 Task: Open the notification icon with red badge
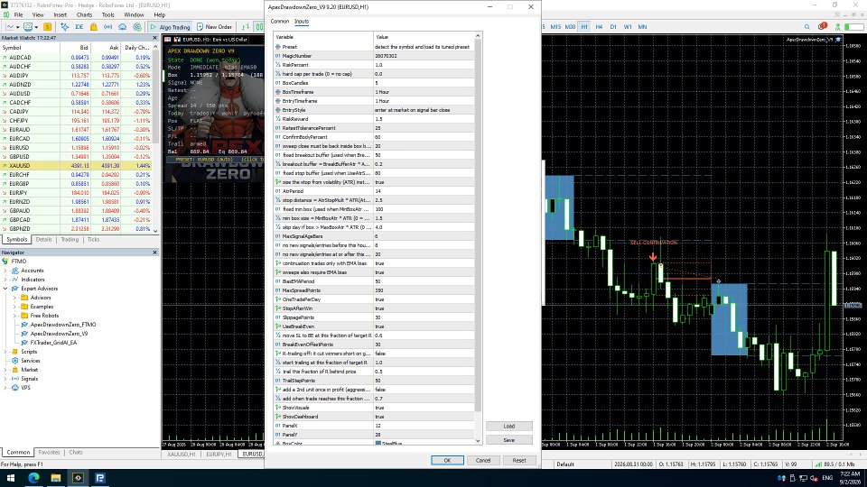[x=822, y=26]
